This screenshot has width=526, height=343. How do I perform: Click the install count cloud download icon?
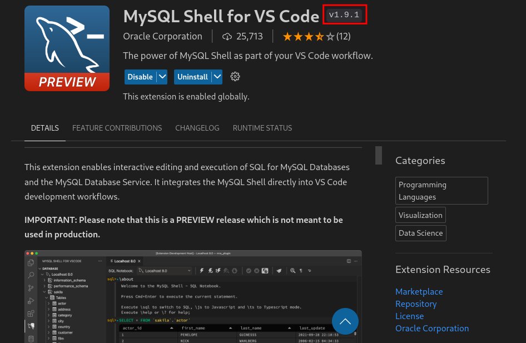227,37
